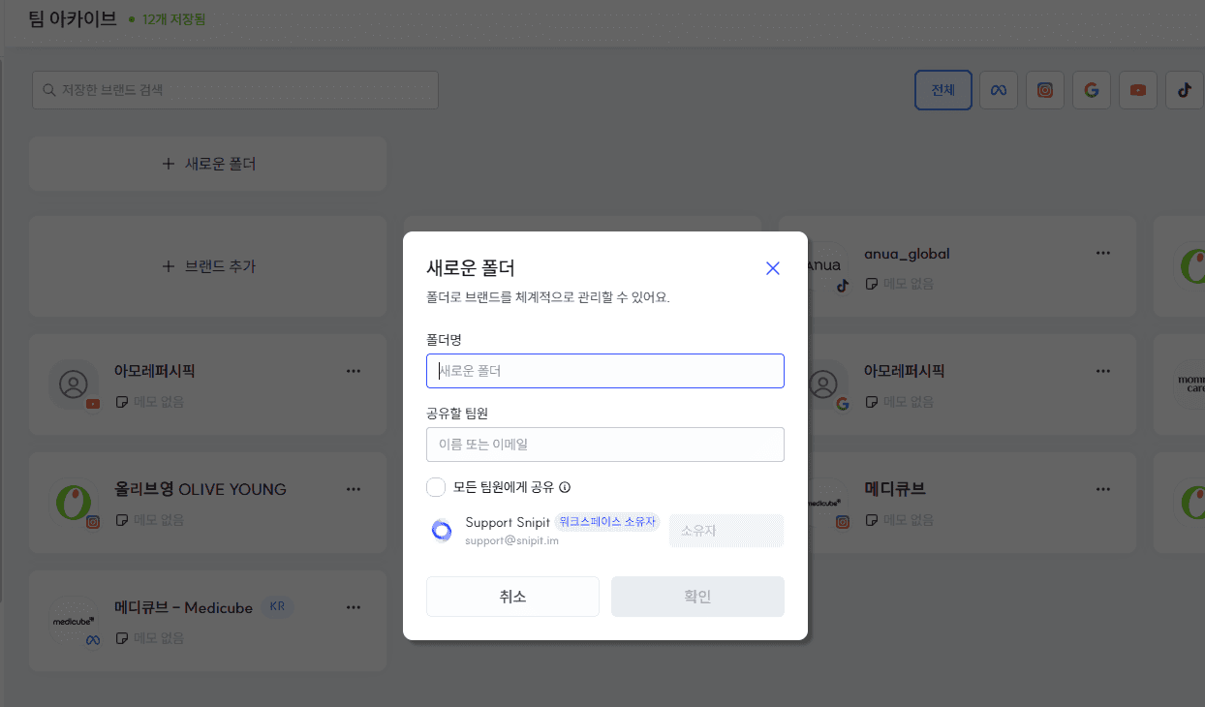The width and height of the screenshot is (1205, 707).
Task: Click the 워크스페이스 소유자 badge
Action: pyautogui.click(x=607, y=522)
